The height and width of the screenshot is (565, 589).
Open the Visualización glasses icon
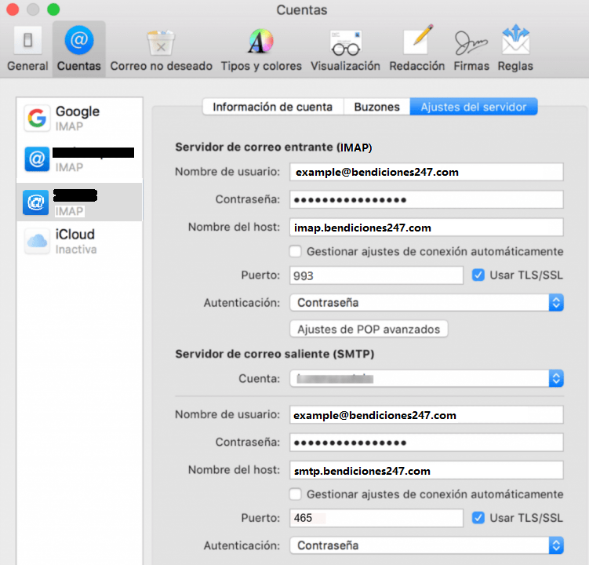345,42
